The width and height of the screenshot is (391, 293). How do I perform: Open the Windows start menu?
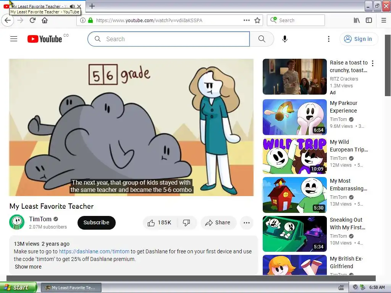pos(18,287)
